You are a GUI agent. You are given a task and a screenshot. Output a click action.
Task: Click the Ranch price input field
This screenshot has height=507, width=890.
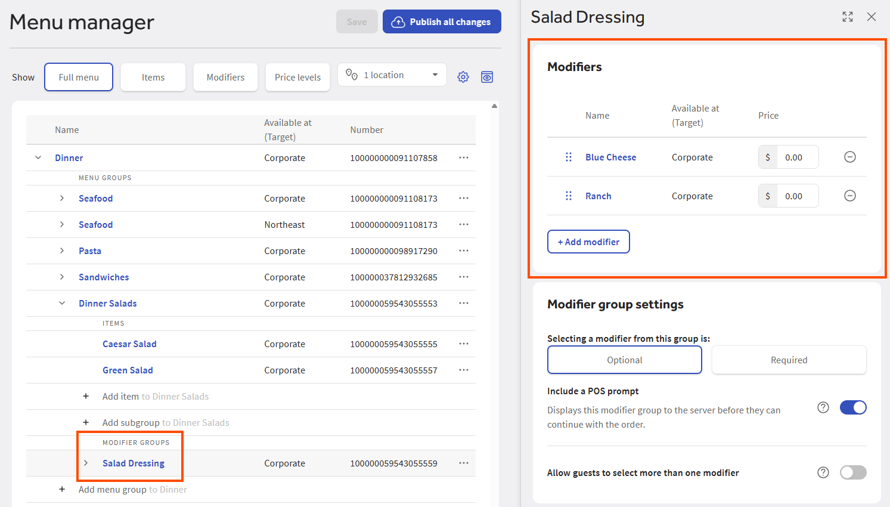(x=796, y=196)
